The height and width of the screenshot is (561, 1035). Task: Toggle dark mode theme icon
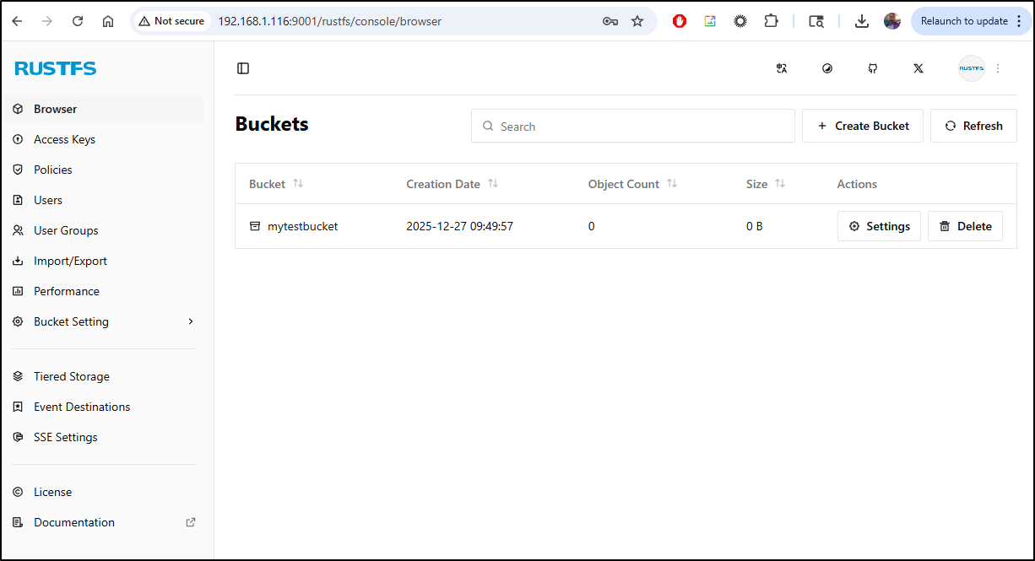click(x=827, y=68)
